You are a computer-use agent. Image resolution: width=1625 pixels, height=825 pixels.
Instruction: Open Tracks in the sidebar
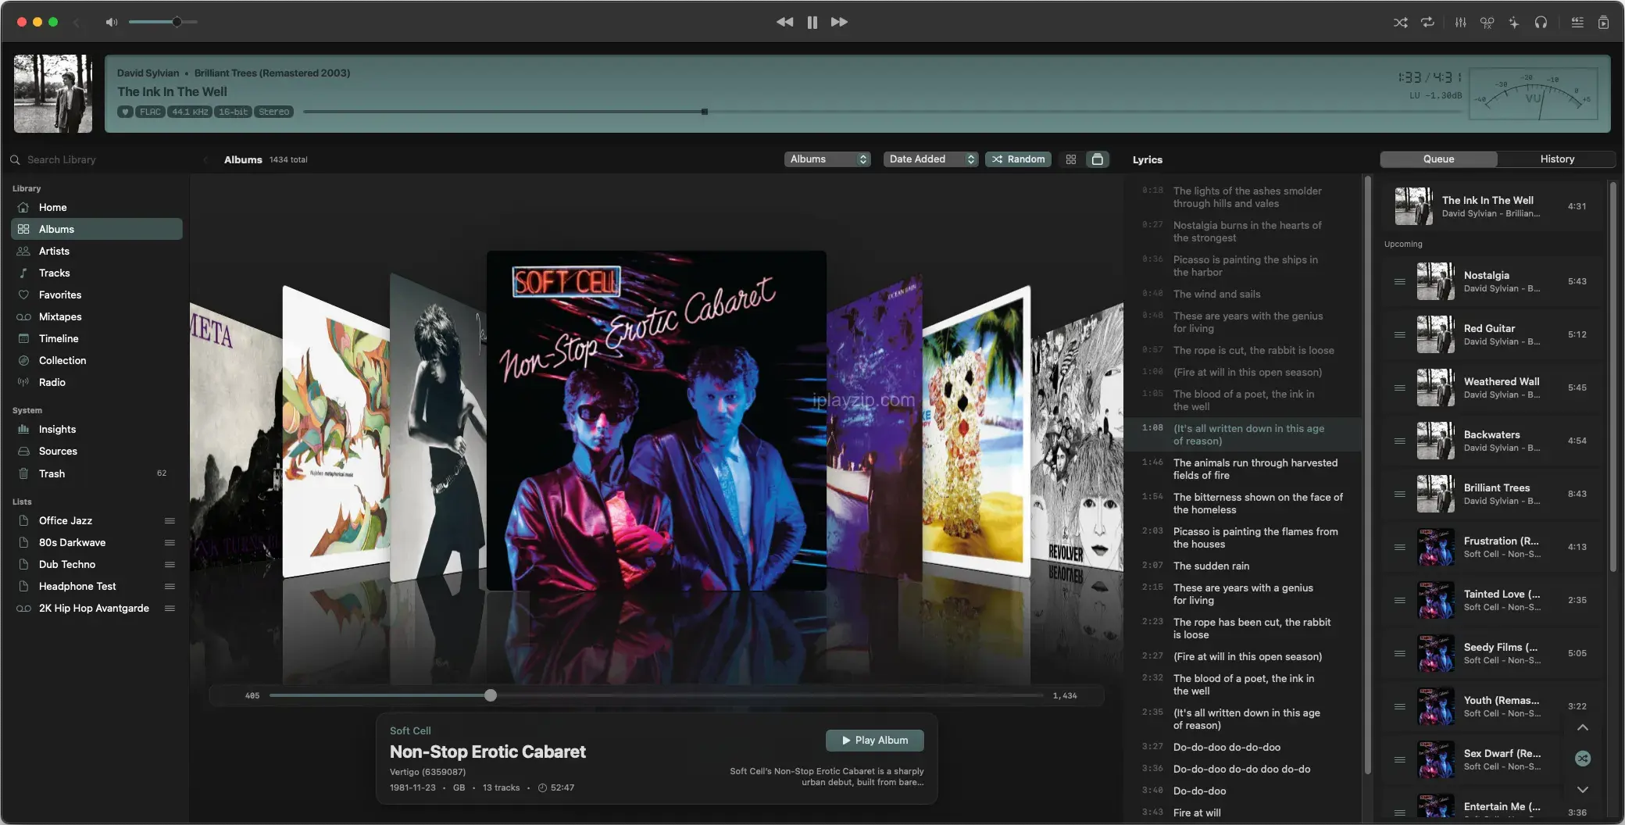tap(97, 273)
